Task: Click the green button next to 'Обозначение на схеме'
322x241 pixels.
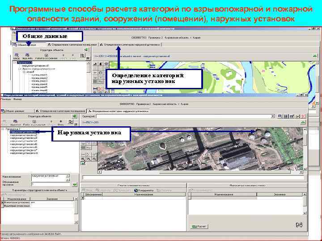Action: tap(75, 184)
